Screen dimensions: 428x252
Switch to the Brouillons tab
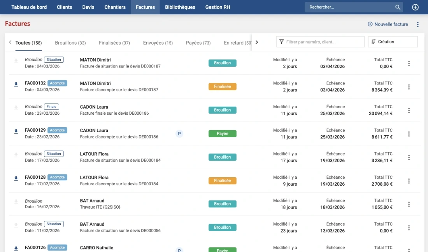pyautogui.click(x=70, y=43)
